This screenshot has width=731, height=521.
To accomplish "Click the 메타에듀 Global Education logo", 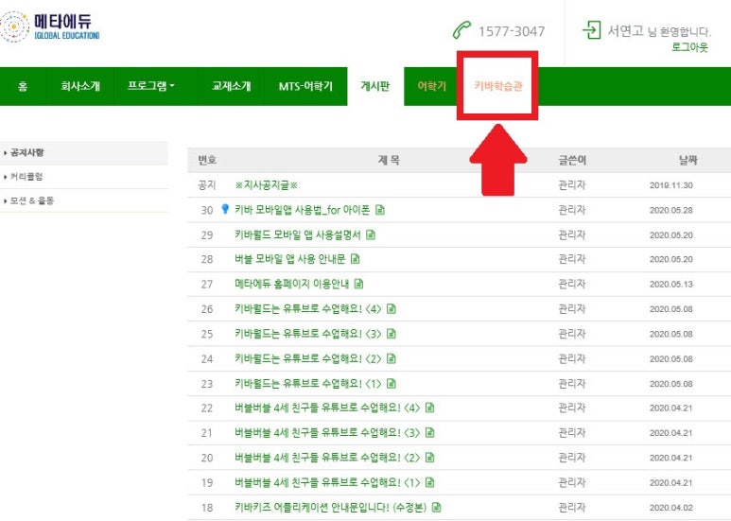I will 50,26.
